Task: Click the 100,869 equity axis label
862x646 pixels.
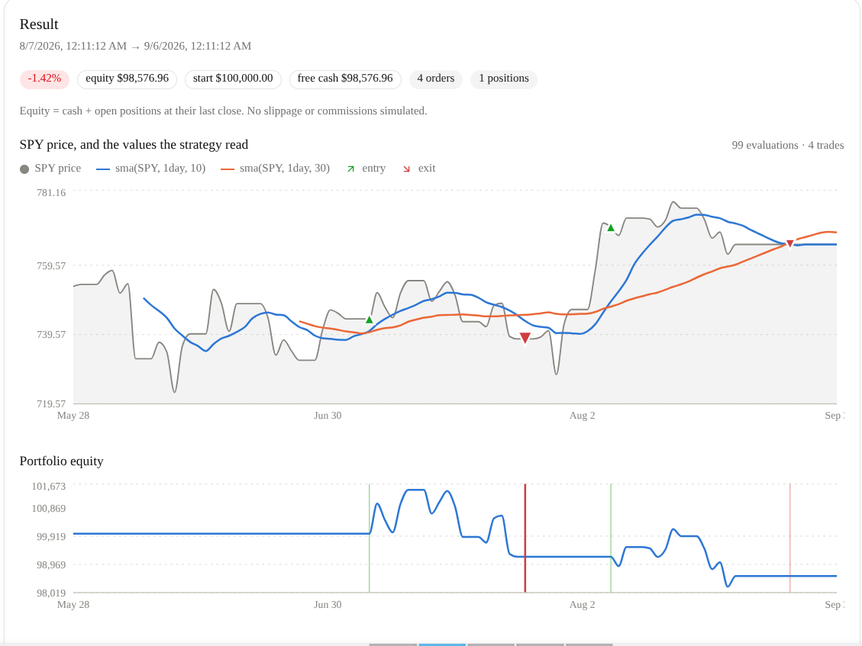Action: (49, 509)
